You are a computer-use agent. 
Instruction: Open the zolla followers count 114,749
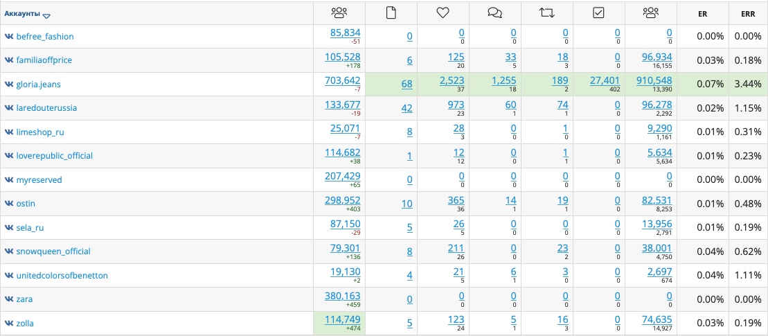click(x=343, y=319)
